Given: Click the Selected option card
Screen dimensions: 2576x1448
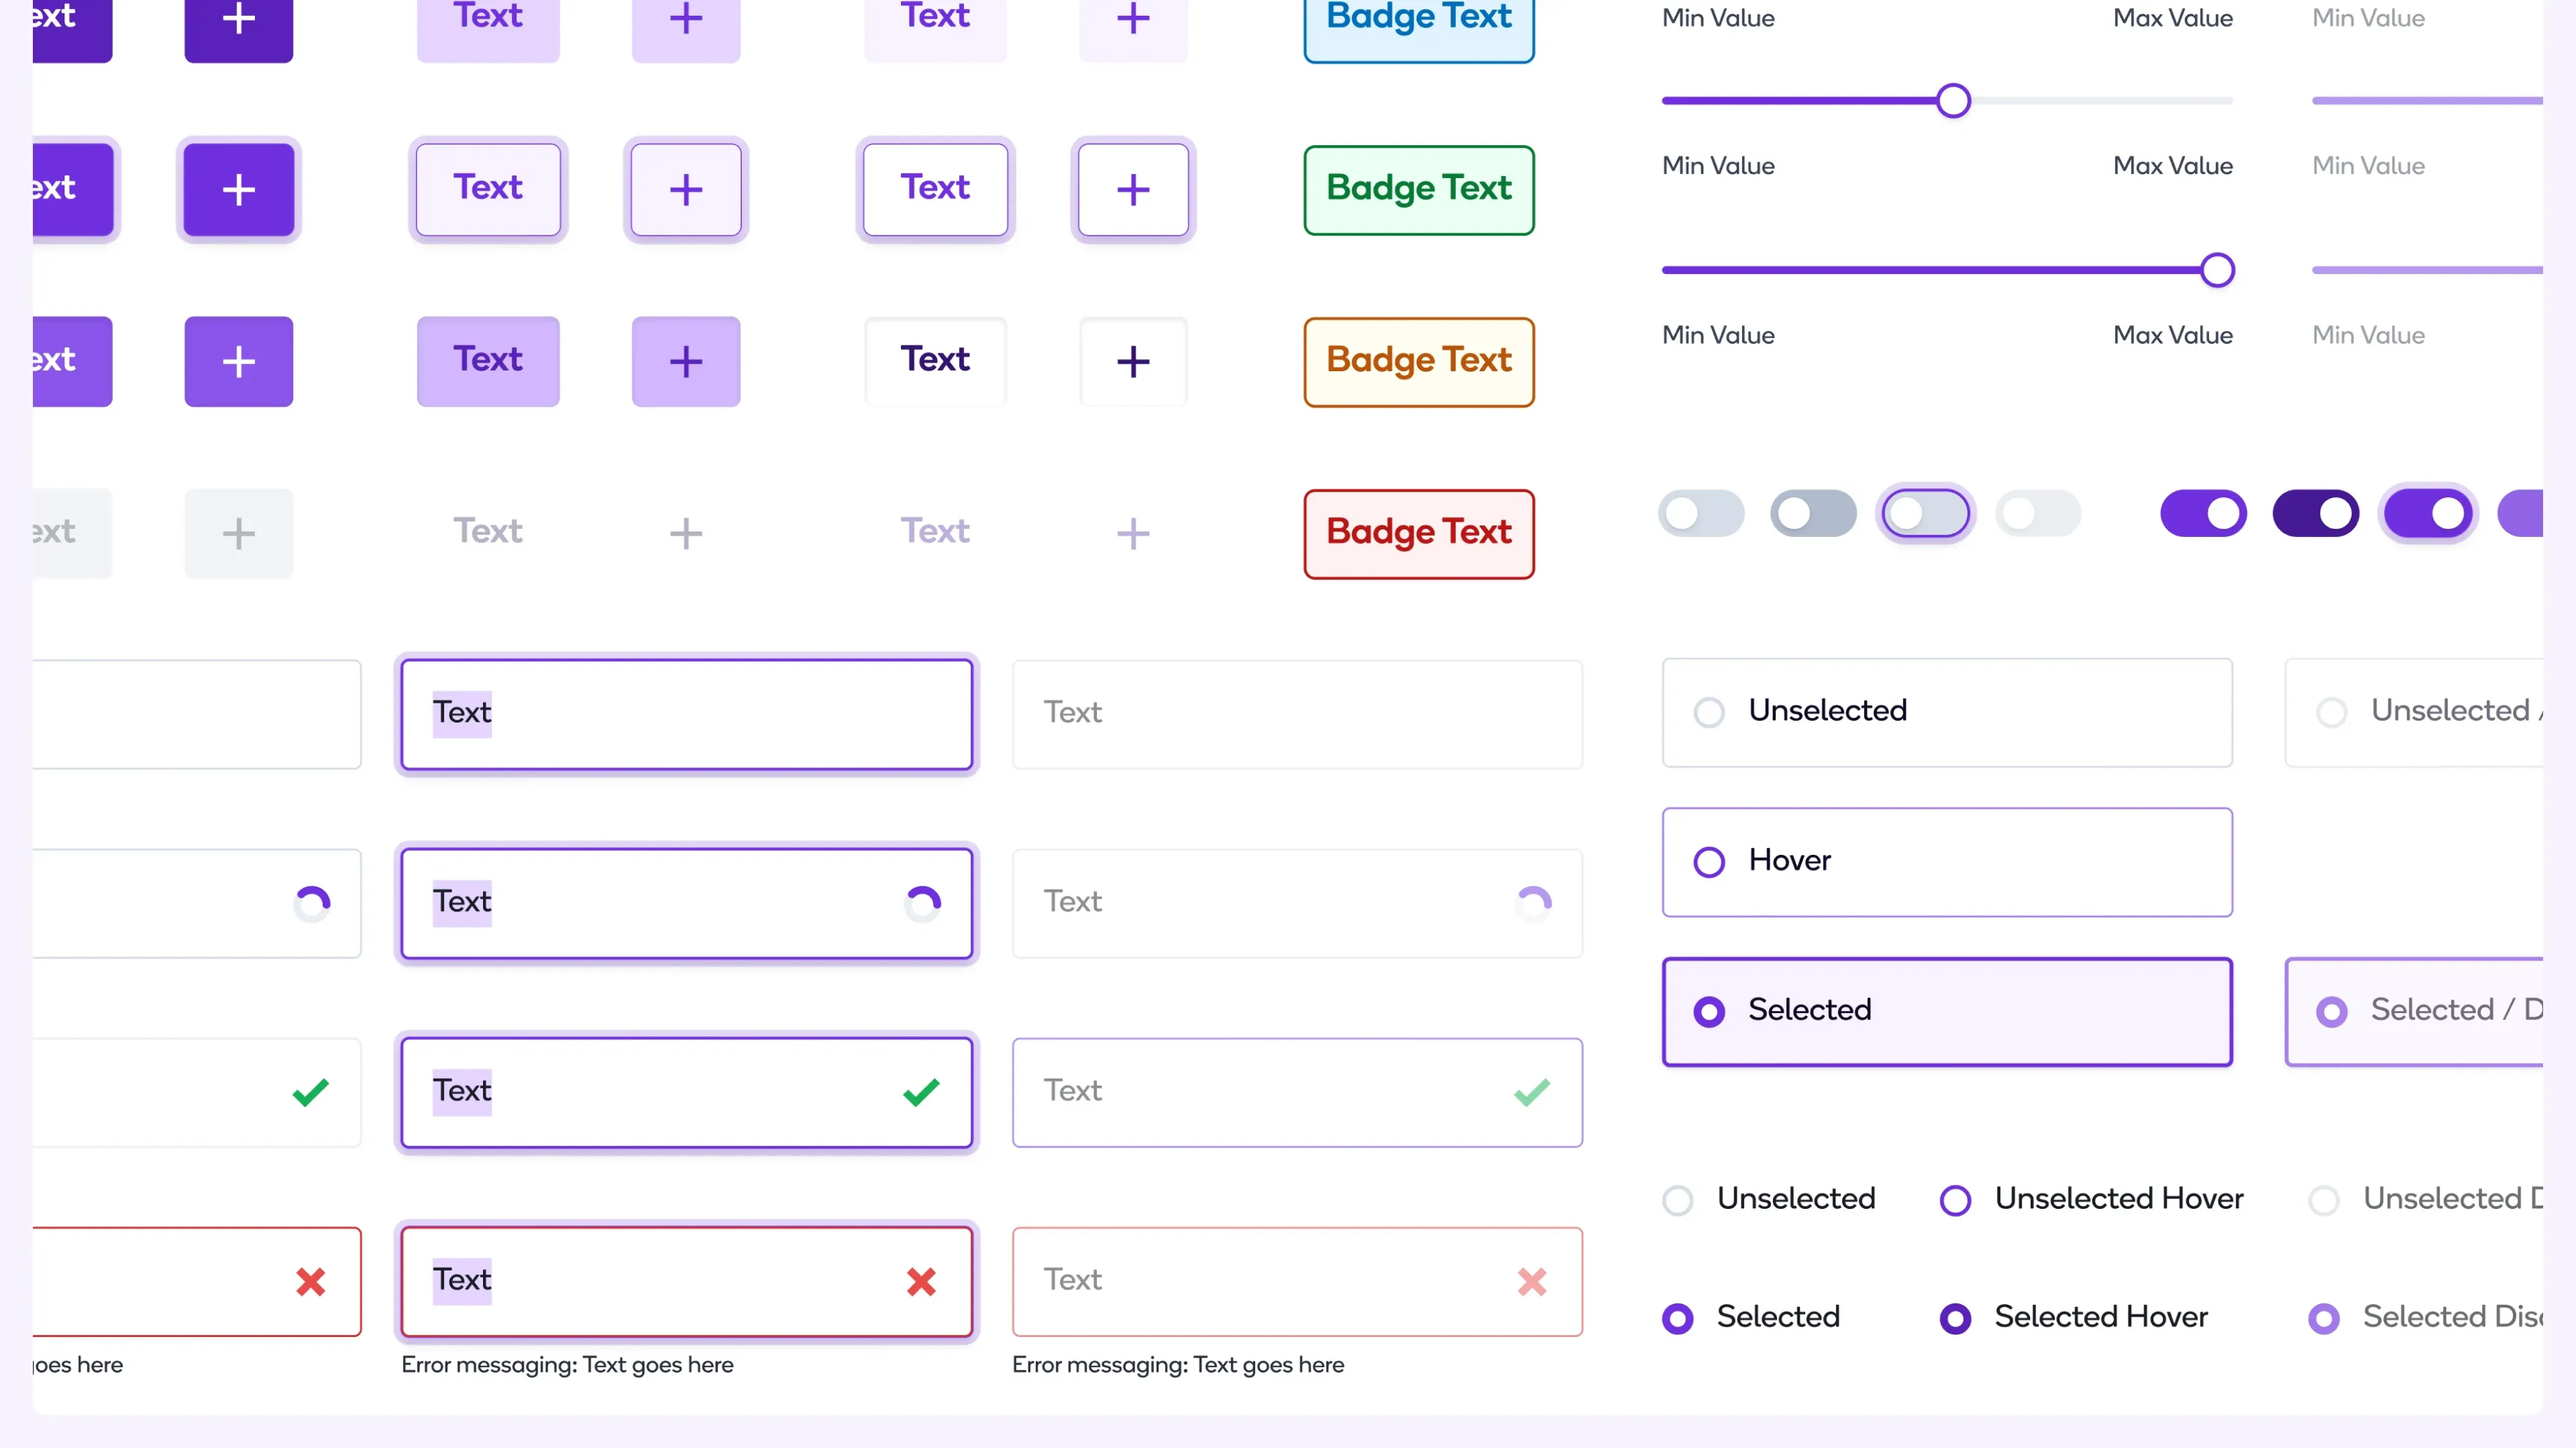Looking at the screenshot, I should tap(1946, 1011).
